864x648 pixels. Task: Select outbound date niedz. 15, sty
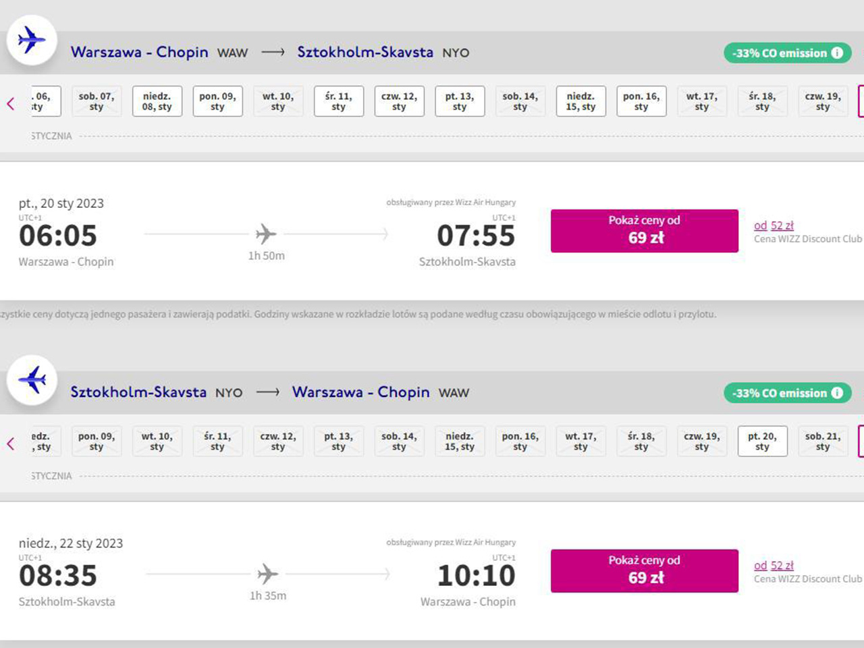pyautogui.click(x=580, y=101)
